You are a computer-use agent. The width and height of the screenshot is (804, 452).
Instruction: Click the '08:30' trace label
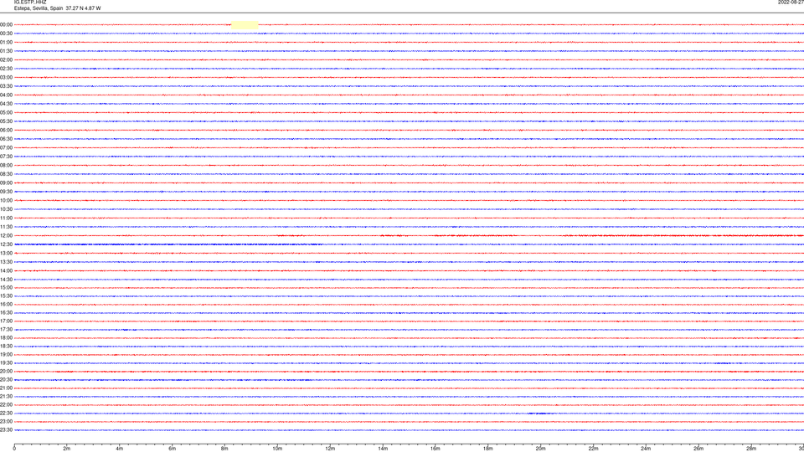pos(6,174)
